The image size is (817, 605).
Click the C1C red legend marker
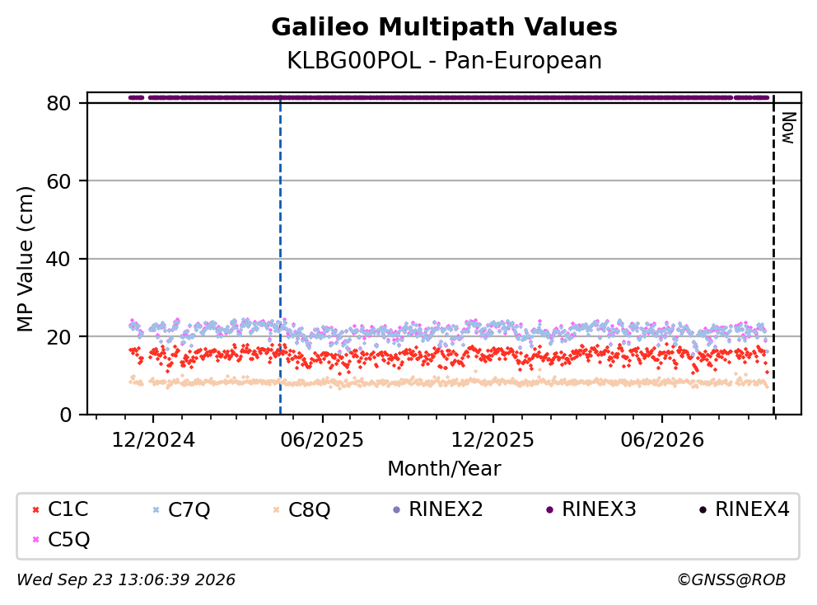[x=36, y=509]
